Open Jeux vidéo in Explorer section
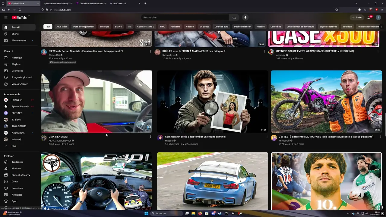The width and height of the screenshot is (386, 217). pos(18,188)
